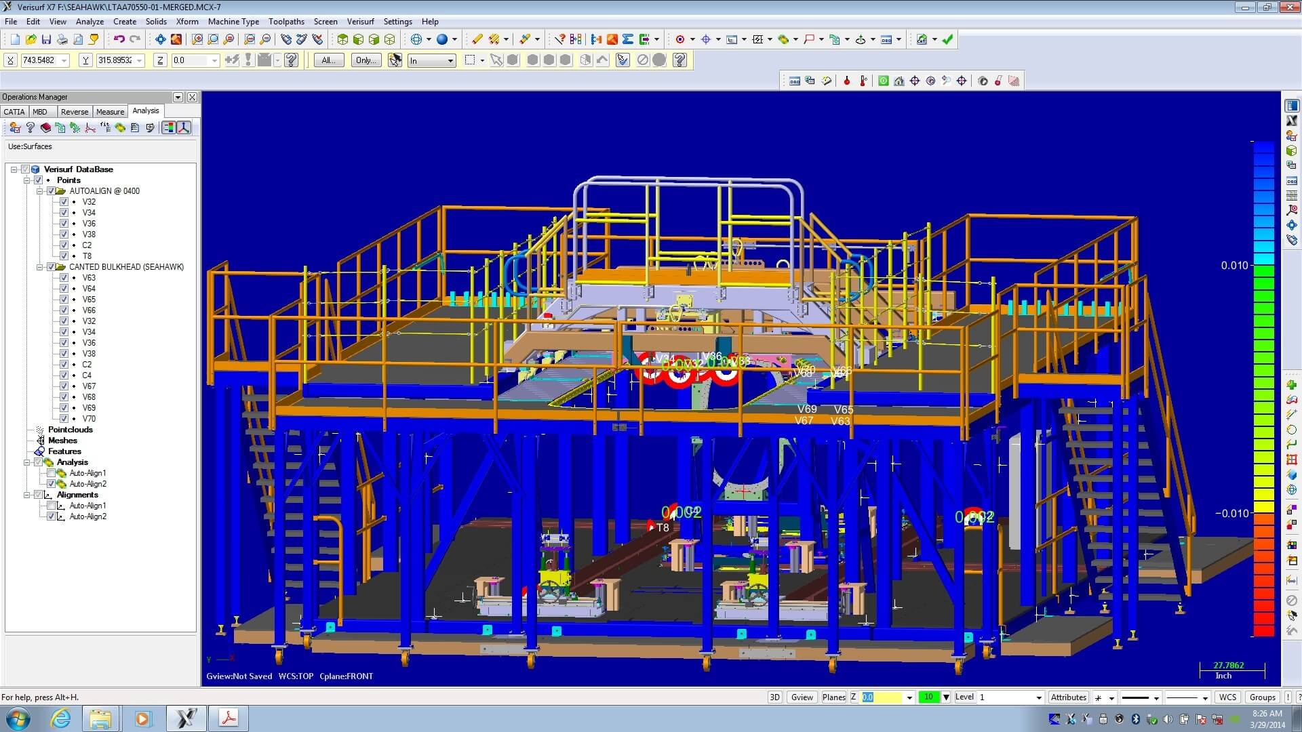Uncheck Auto-Align2 checkbox under Analysis
The image size is (1302, 732).
point(51,484)
